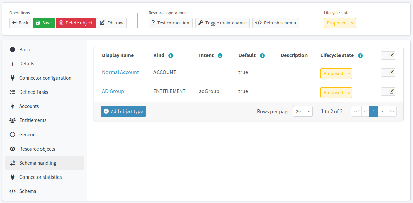Viewport: 413px width, 203px height.
Task: Click the minus icon in table header
Action: point(384,55)
